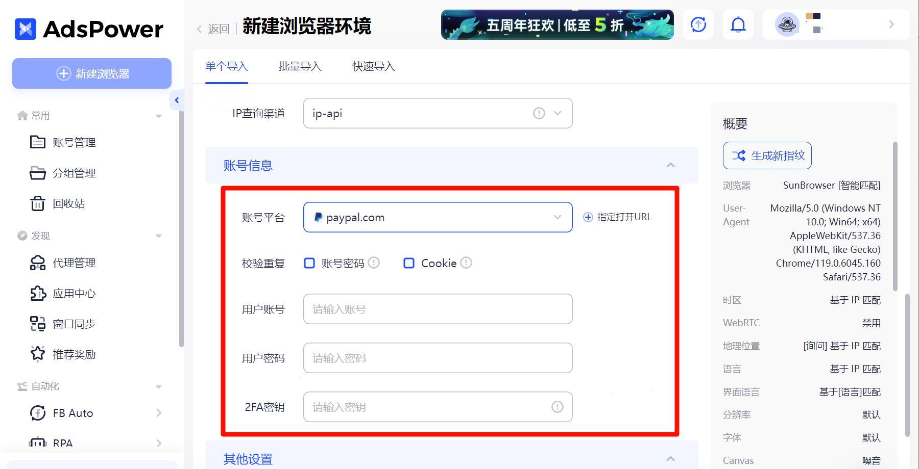Viewport: 919px width, 469px height.
Task: Collapse the 账号信息 section
Action: pos(670,165)
